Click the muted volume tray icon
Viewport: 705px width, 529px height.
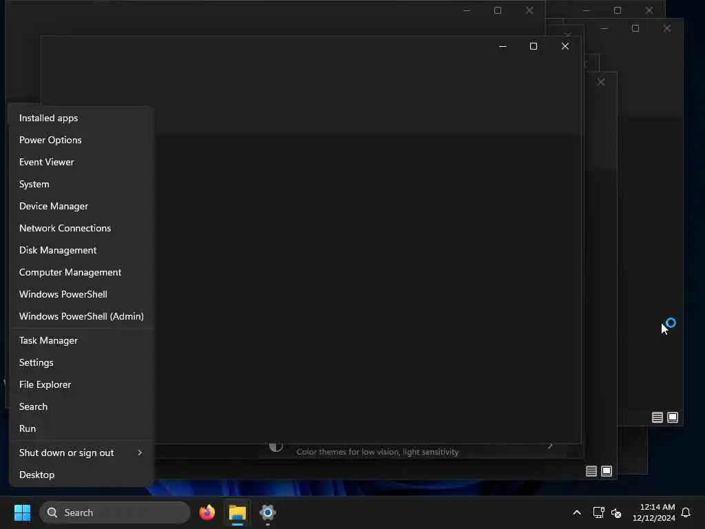[616, 512]
